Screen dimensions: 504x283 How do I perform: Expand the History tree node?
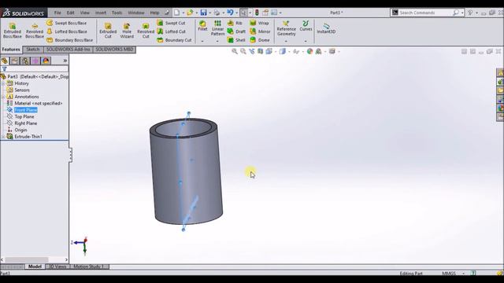[3, 83]
